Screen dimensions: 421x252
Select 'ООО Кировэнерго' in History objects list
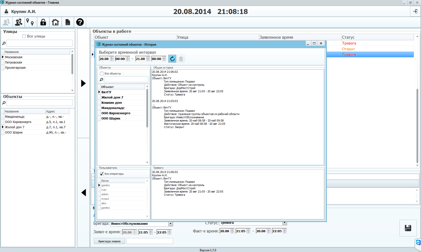[123, 113]
